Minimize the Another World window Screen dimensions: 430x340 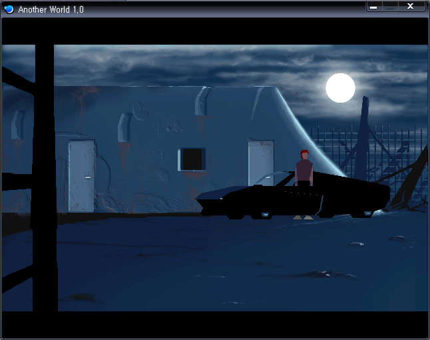[x=373, y=7]
